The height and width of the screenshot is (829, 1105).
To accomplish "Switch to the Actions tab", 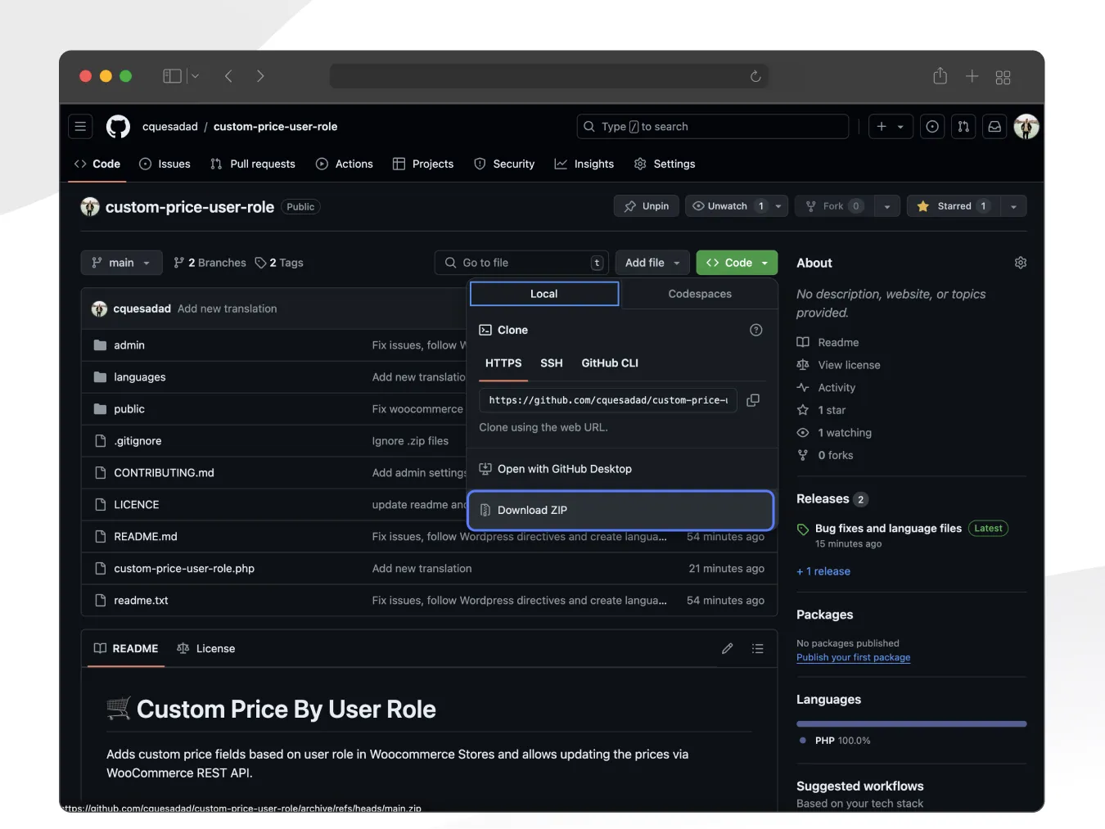I will click(x=344, y=164).
